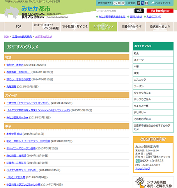
Task: Click 三鷹web観光案内 breadcrumb link
Action: click(22, 37)
